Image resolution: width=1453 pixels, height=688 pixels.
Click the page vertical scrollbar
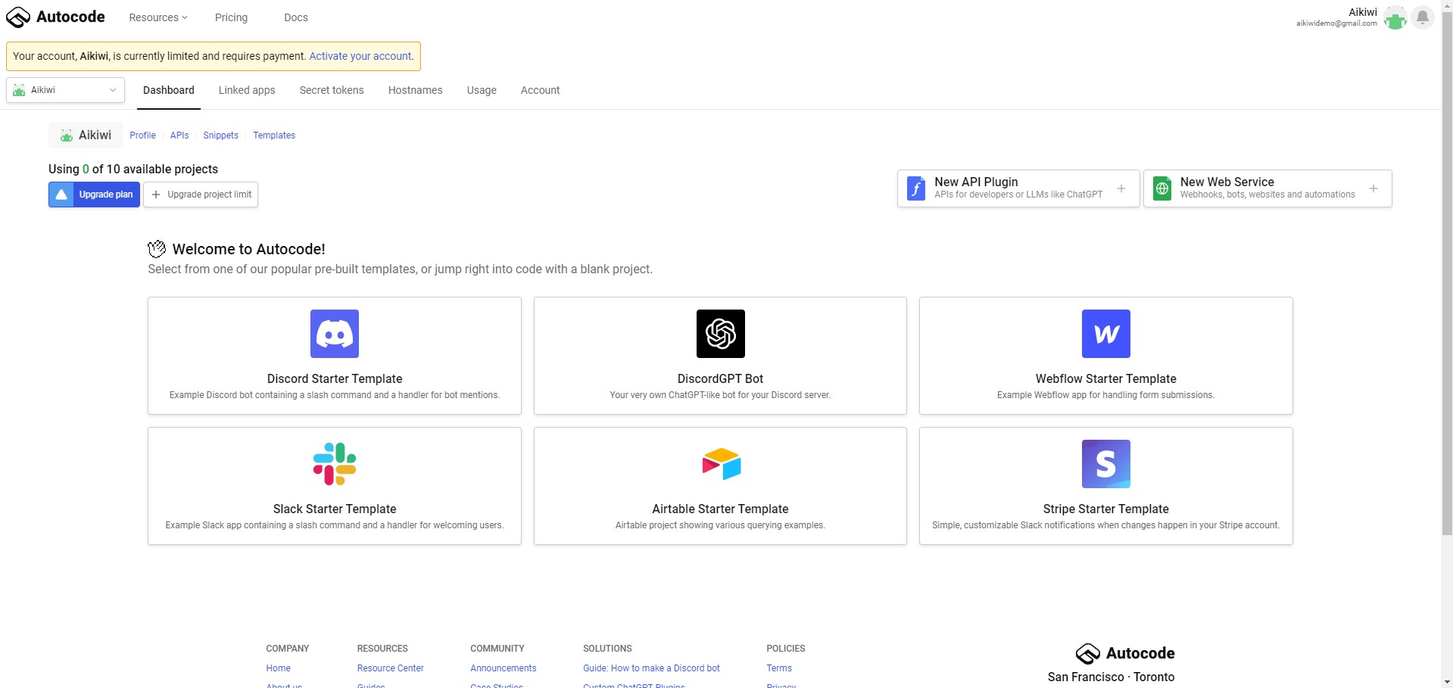[1447, 272]
